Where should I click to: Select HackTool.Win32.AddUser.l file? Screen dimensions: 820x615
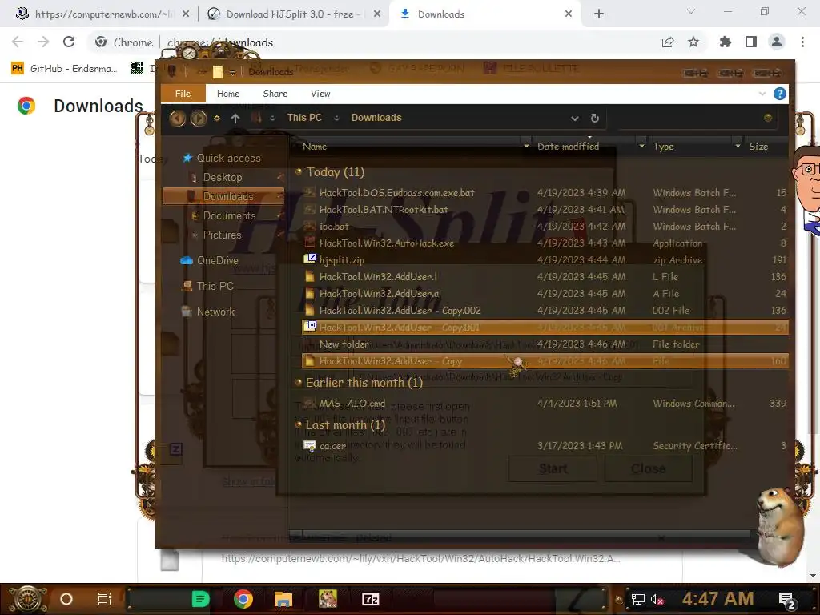pos(378,276)
